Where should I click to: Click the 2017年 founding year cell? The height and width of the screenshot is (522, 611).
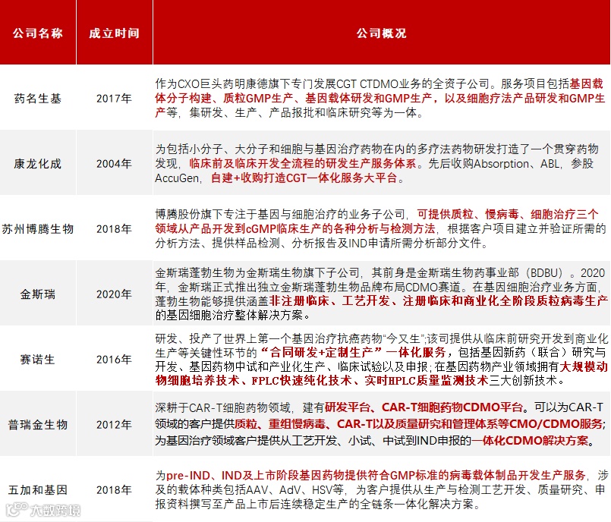coord(114,99)
